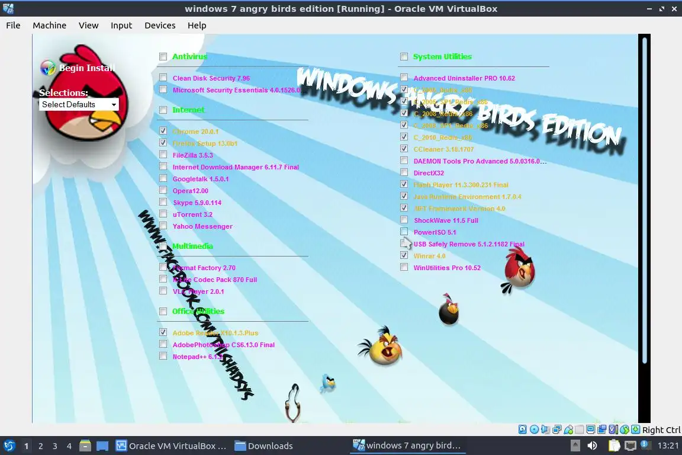Viewport: 682px width, 455px height.
Task: Open the Machine menu
Action: (50, 25)
